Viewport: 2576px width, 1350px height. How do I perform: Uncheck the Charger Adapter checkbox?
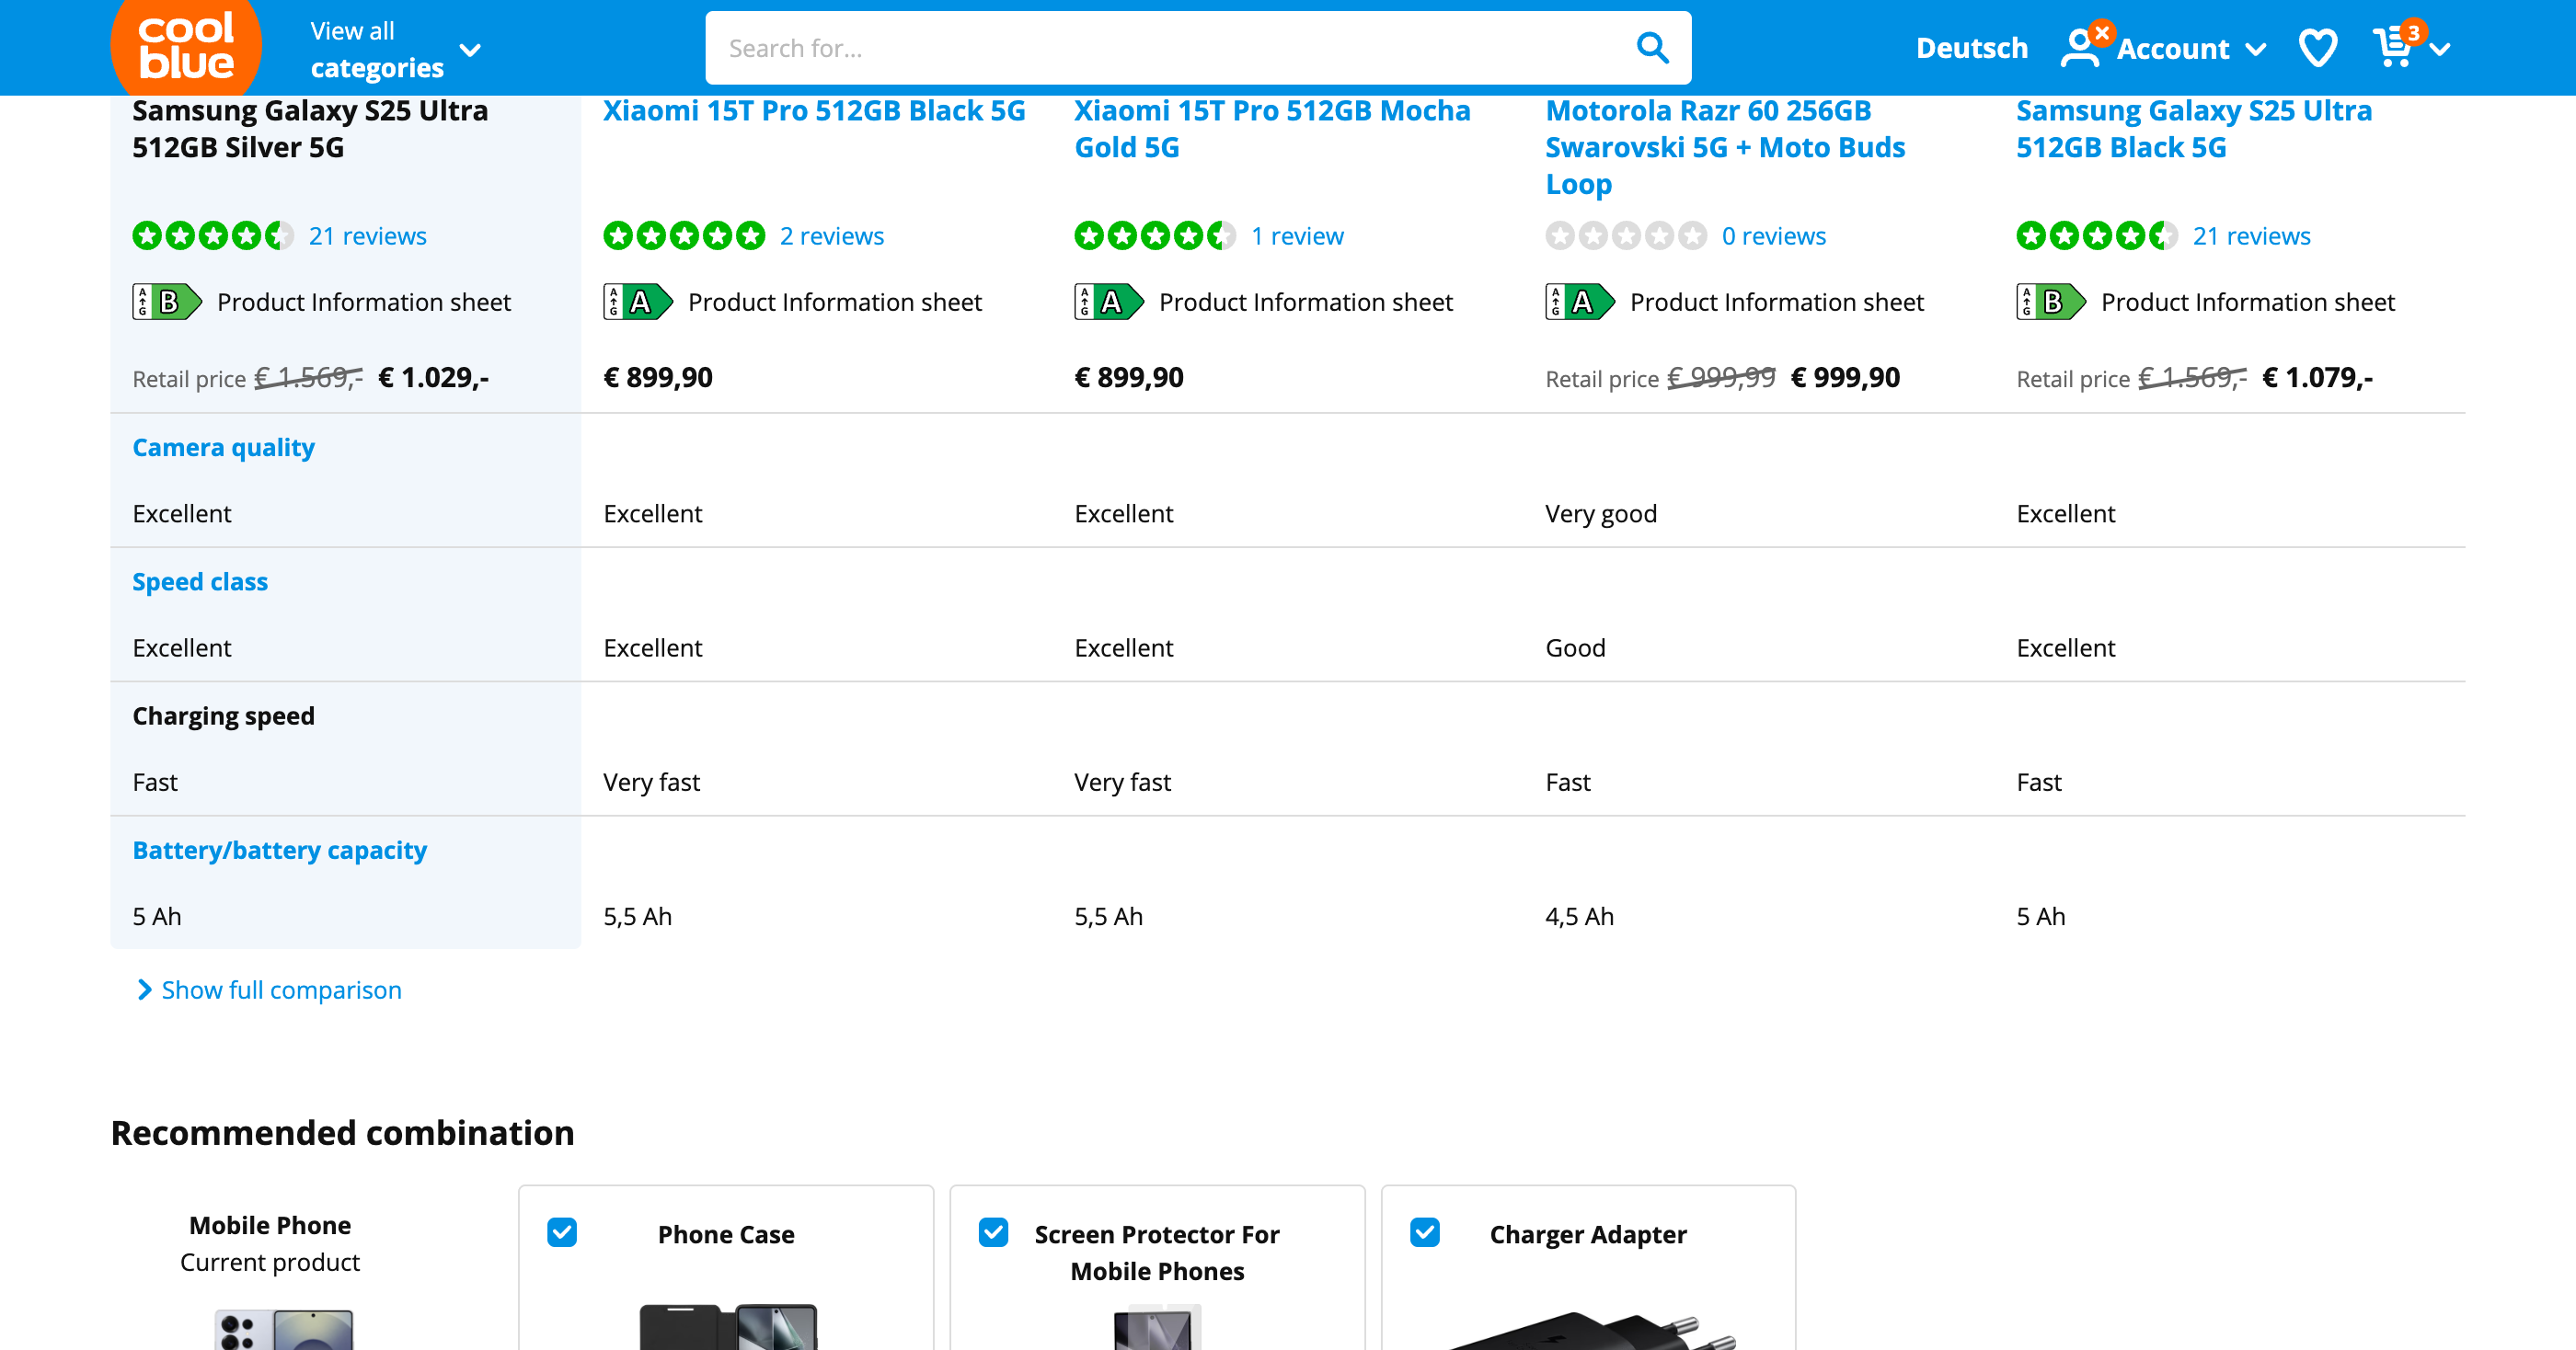(x=1425, y=1233)
